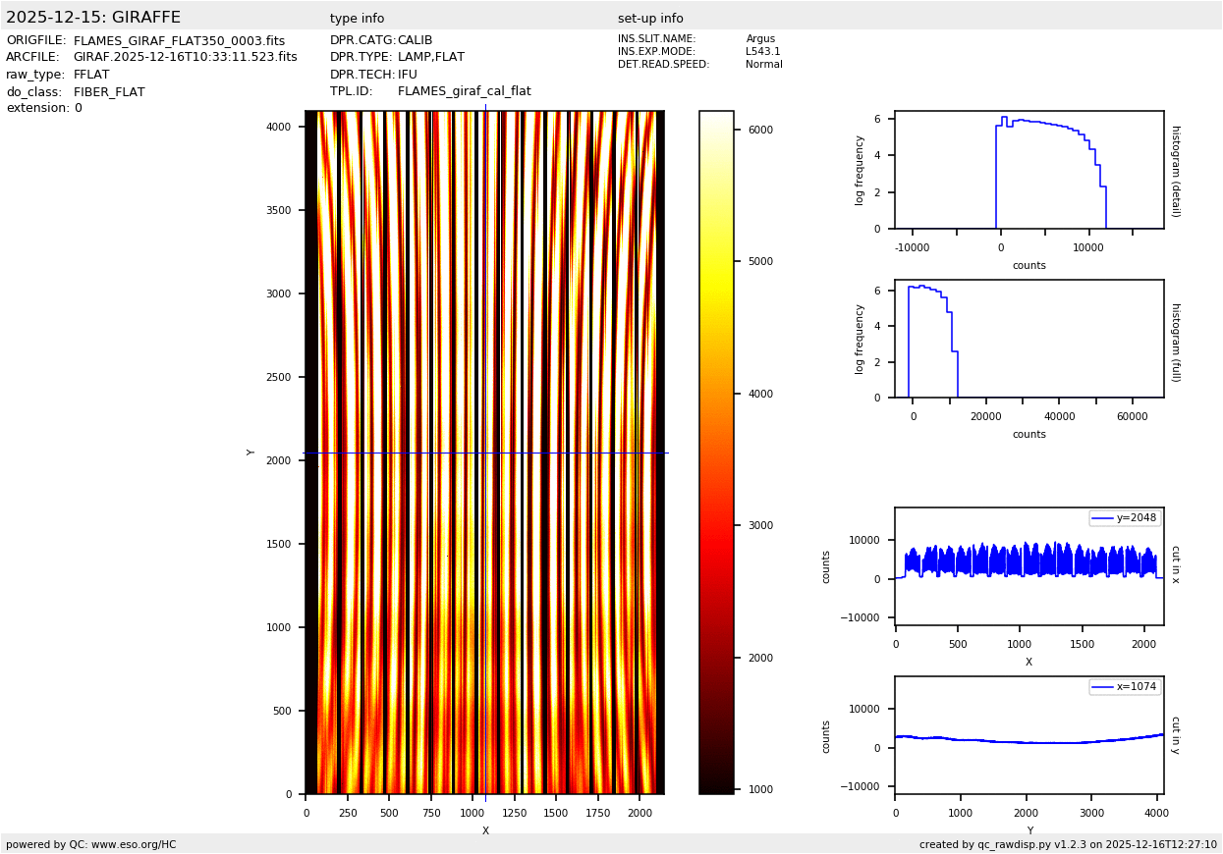Click the blue vertical marker above the image
This screenshot has width=1223, height=854.
coord(485,106)
